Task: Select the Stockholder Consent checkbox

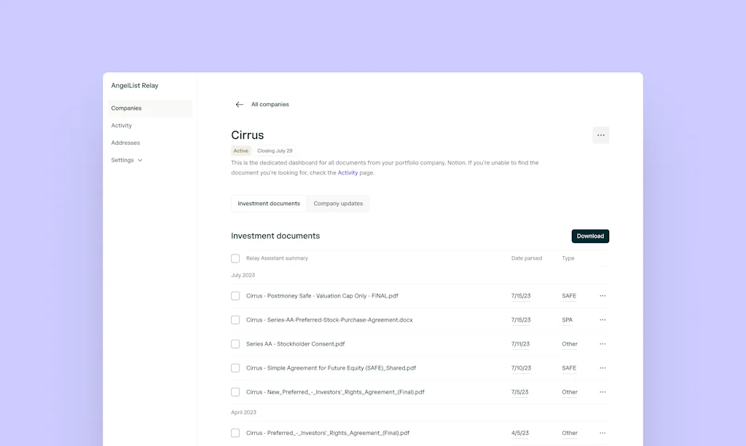Action: click(235, 343)
